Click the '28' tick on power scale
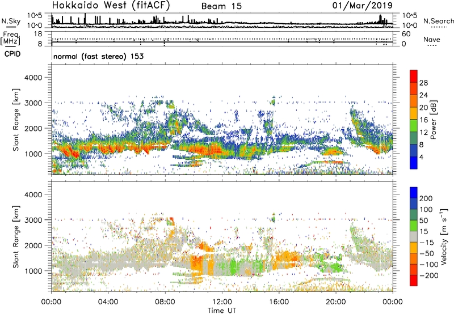Screen dimensions: 454x314 pos(423,83)
